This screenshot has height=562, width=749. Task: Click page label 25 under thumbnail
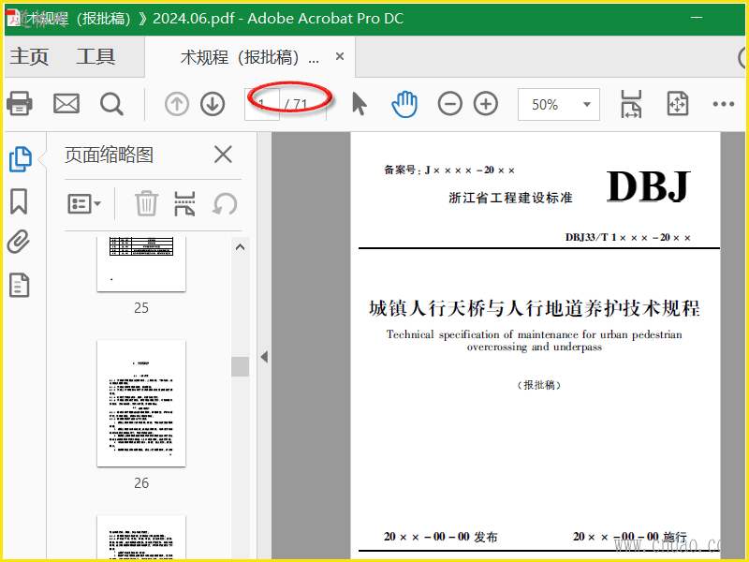click(x=141, y=308)
